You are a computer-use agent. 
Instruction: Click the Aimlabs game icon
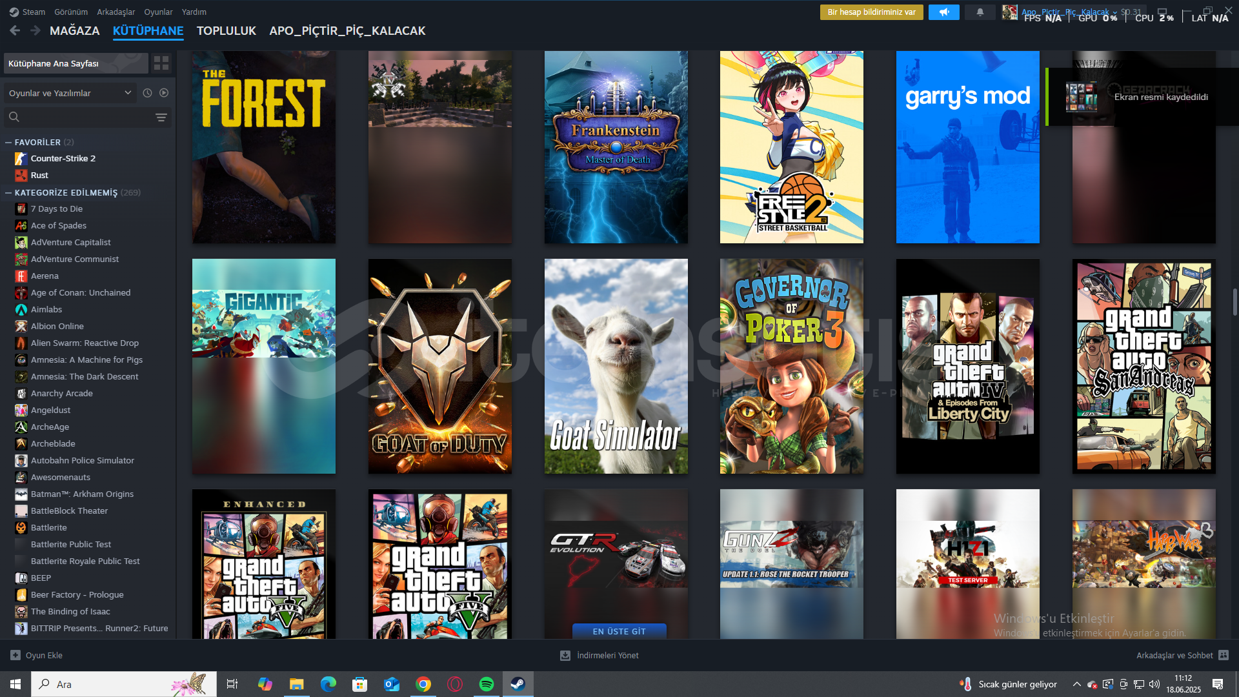pyautogui.click(x=21, y=309)
